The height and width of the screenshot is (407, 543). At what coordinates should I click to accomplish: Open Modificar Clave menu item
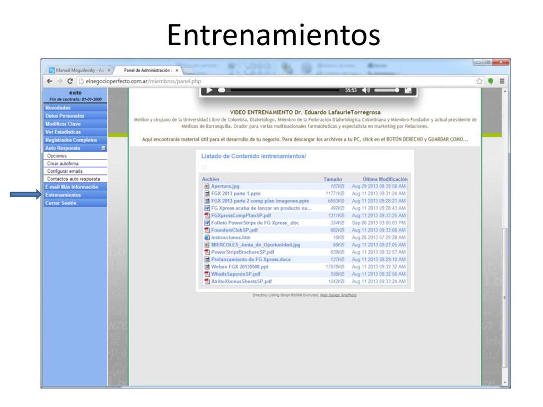75,123
